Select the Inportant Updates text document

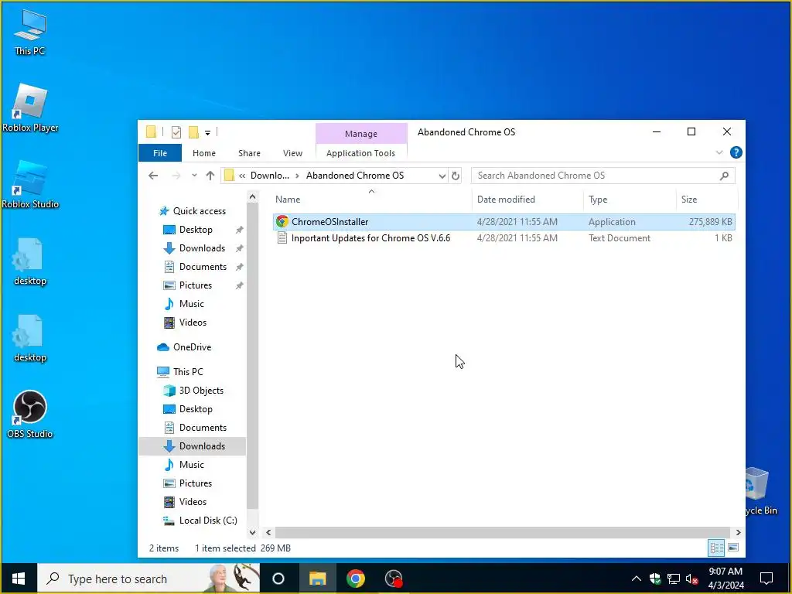504,238
